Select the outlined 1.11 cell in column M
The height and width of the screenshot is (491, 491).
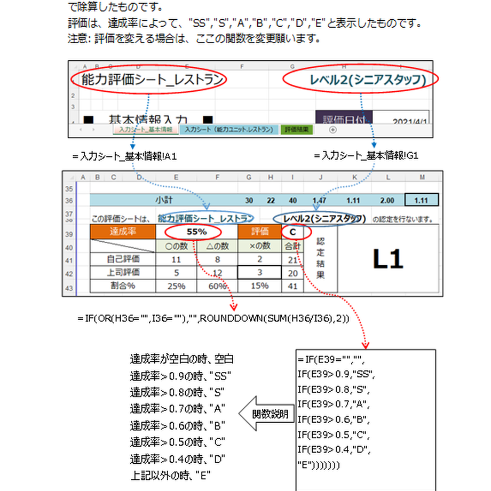point(422,201)
